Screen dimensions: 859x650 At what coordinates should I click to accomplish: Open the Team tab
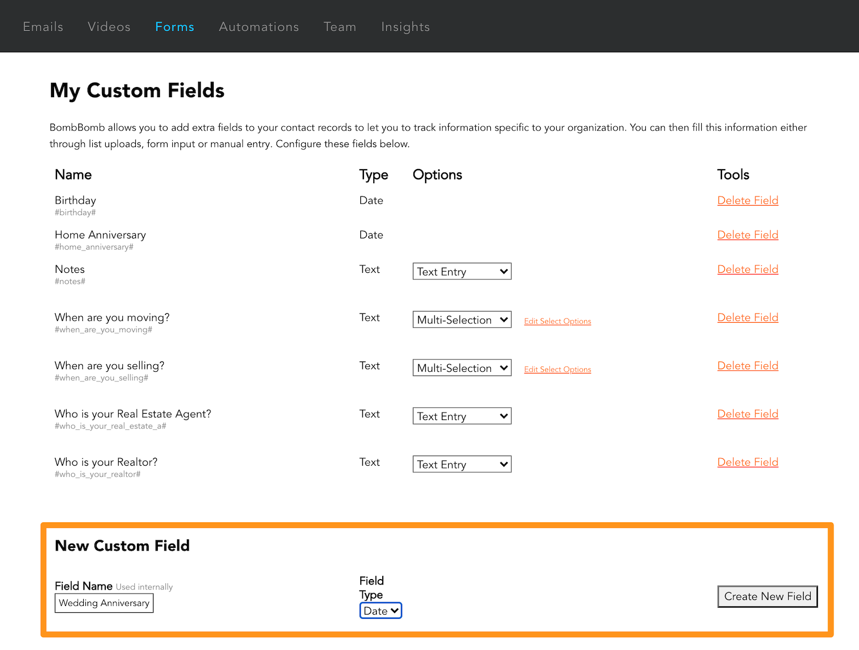(340, 27)
